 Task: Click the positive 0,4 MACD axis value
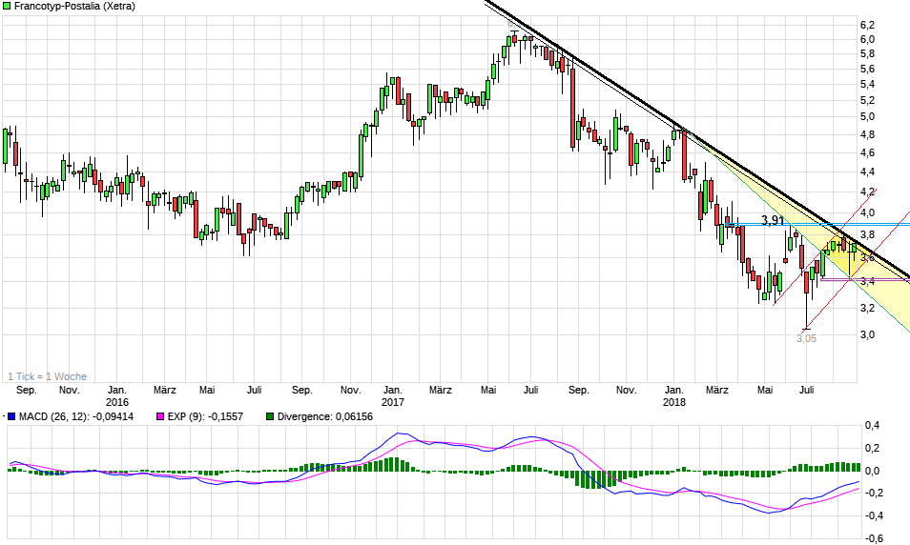pyautogui.click(x=872, y=425)
